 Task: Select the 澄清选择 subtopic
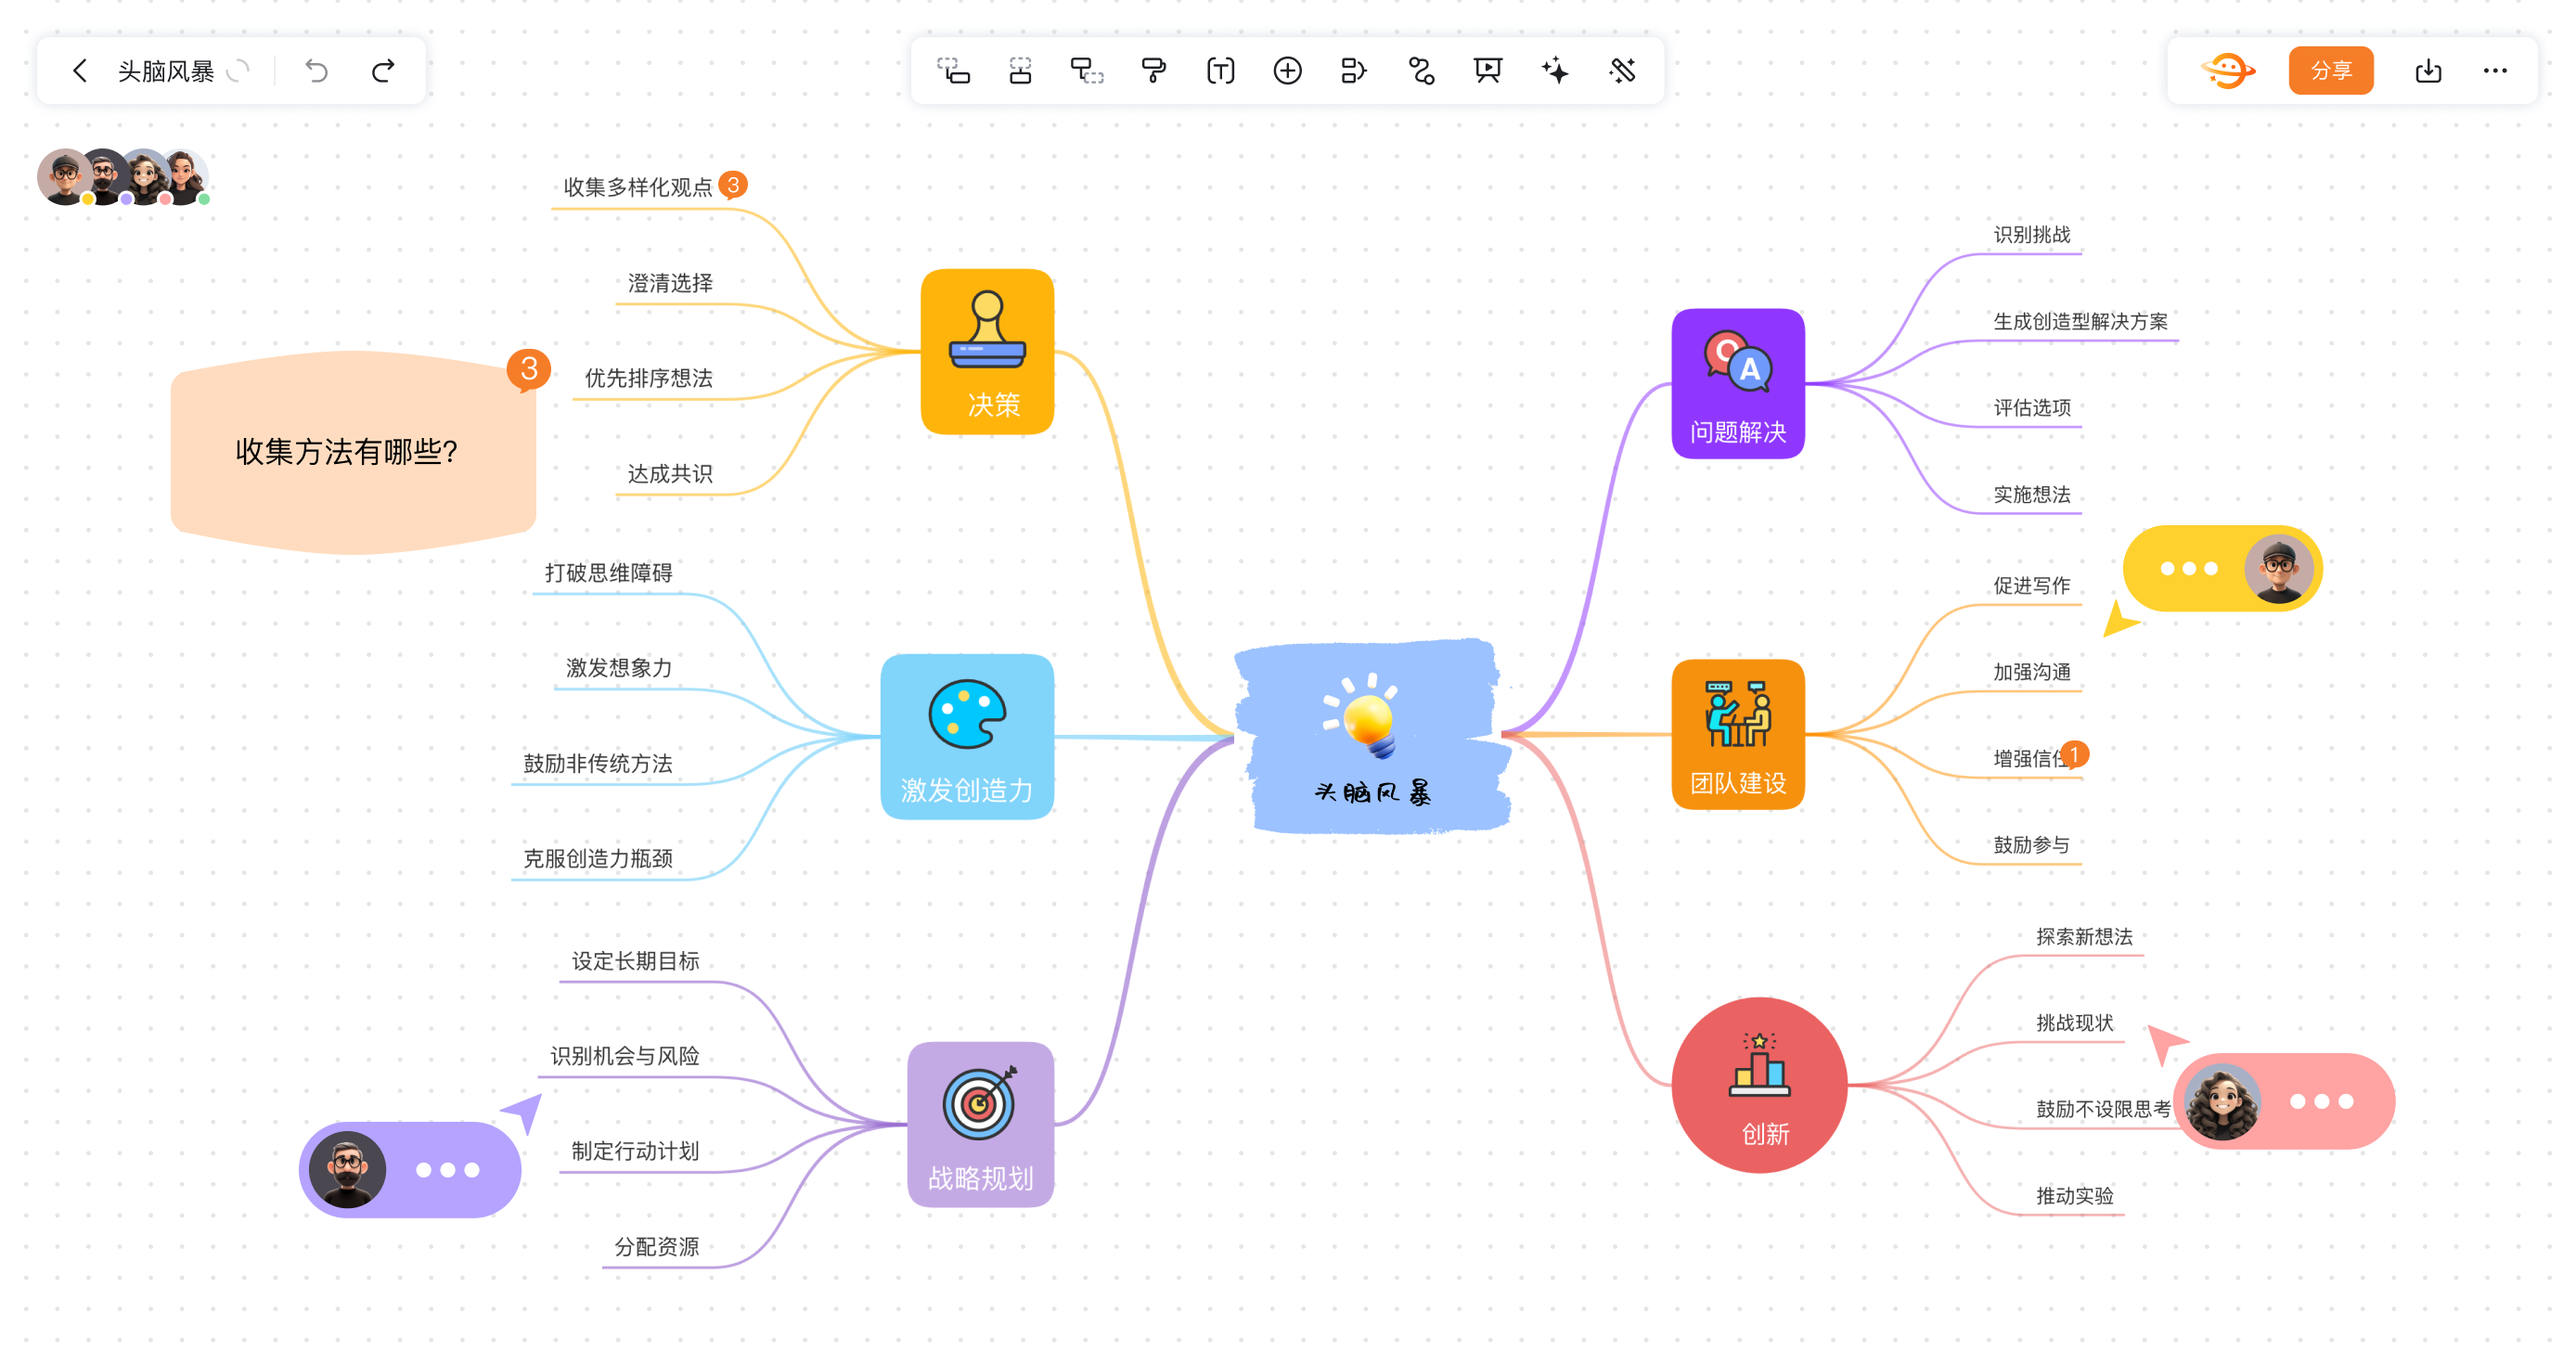(x=670, y=283)
